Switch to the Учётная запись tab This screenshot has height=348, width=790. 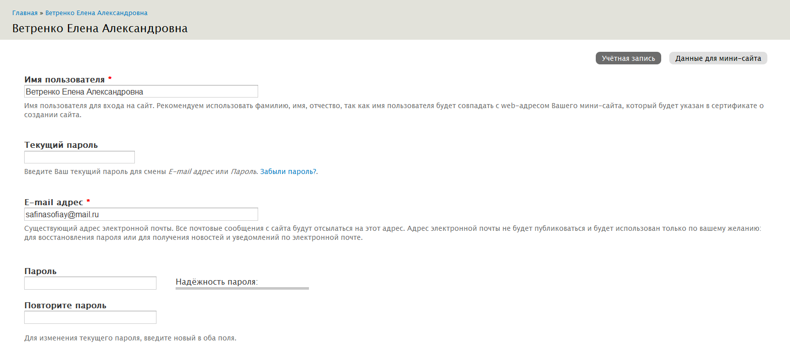click(x=628, y=58)
